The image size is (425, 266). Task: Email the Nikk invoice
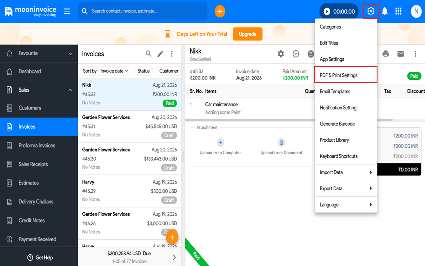point(401,54)
